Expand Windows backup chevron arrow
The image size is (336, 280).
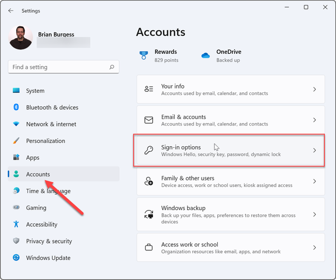pyautogui.click(x=314, y=214)
